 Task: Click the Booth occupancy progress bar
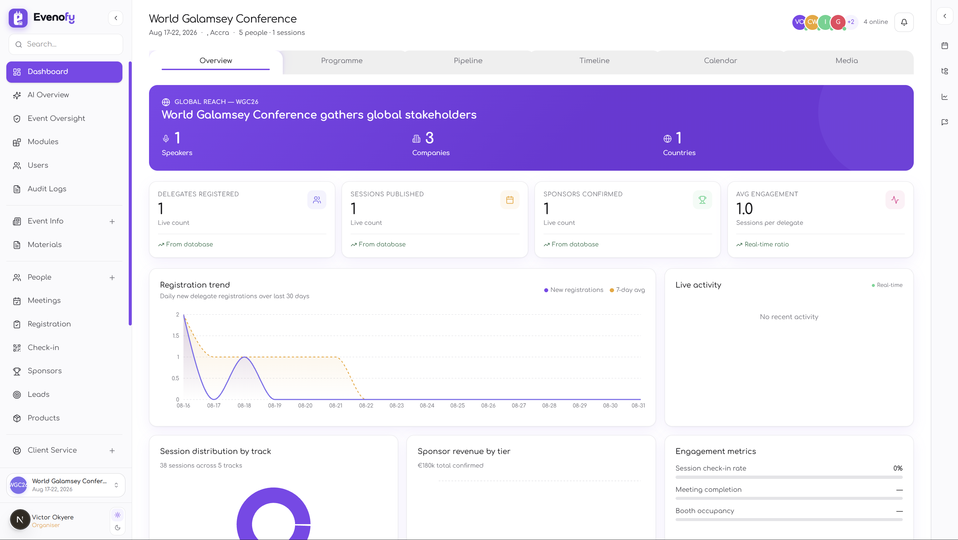(x=789, y=519)
